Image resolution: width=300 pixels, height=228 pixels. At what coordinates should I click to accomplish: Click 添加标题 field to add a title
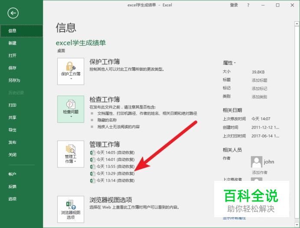tap(259, 80)
